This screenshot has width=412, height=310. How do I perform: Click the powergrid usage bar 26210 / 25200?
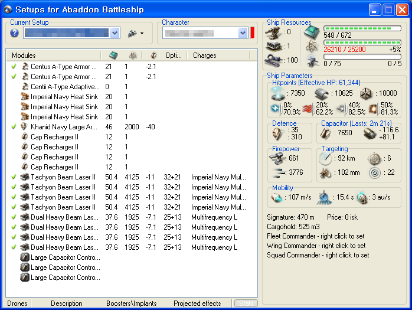[362, 43]
